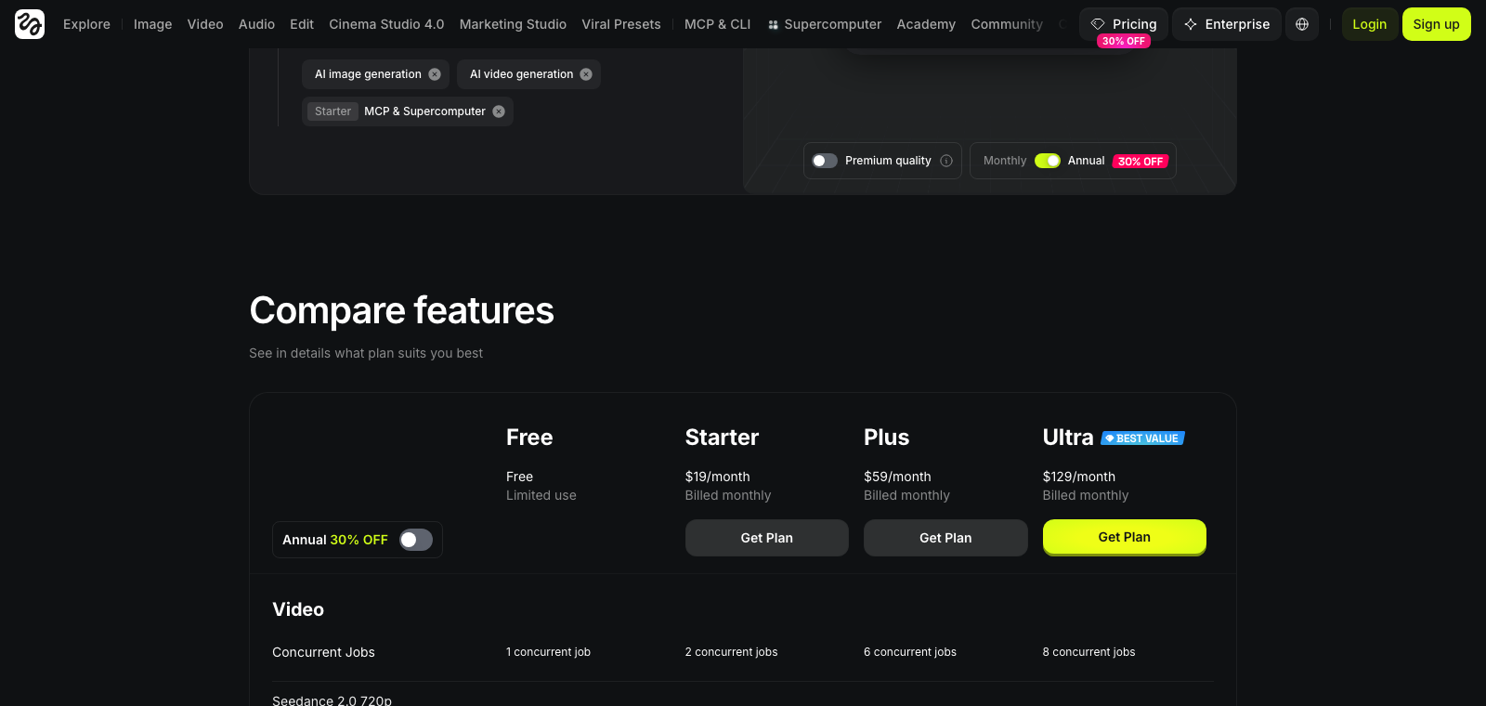Click the Ultra plan heading
This screenshot has width=1486, height=706.
point(1068,438)
